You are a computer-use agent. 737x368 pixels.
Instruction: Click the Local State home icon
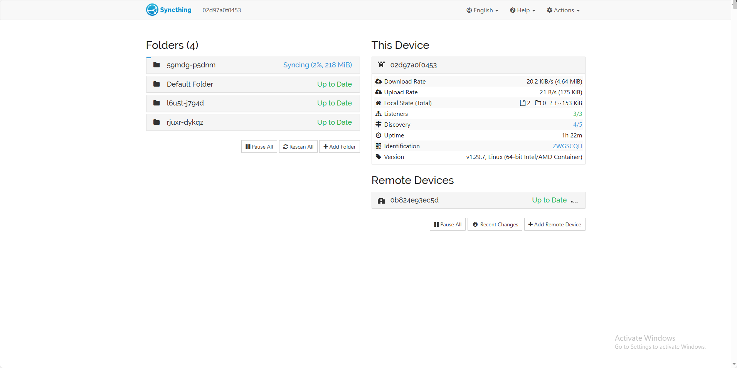point(379,103)
